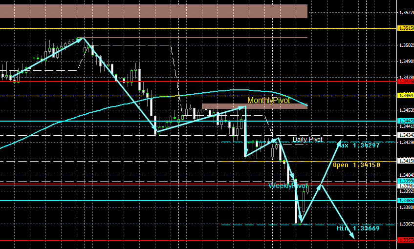
Task: Click the 1.3527 axis value
Action: 406,12
